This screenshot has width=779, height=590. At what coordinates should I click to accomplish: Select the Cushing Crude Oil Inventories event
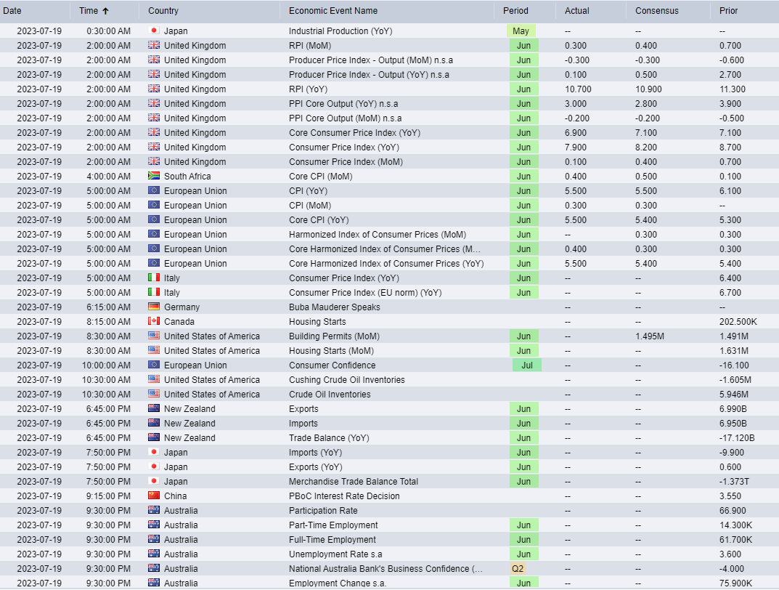pos(347,380)
